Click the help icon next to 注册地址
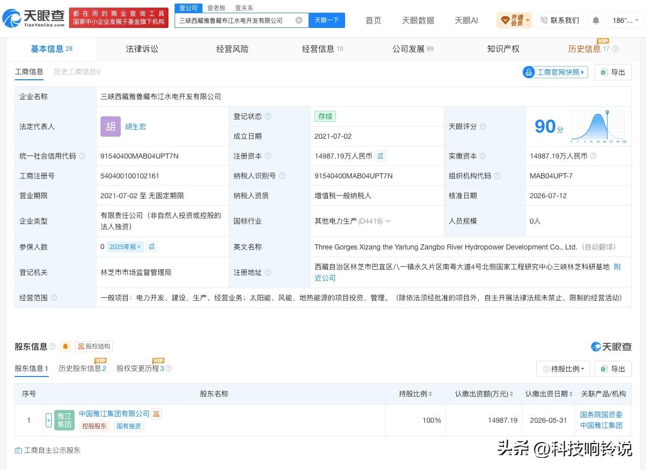 pos(268,272)
